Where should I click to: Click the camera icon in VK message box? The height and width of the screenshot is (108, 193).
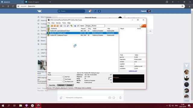click(110, 97)
